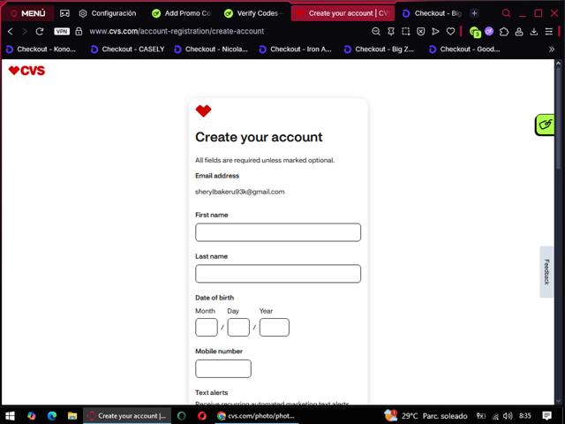The height and width of the screenshot is (424, 565).
Task: Click the sherylbakeru93k@gmail.com email text
Action: click(x=239, y=192)
